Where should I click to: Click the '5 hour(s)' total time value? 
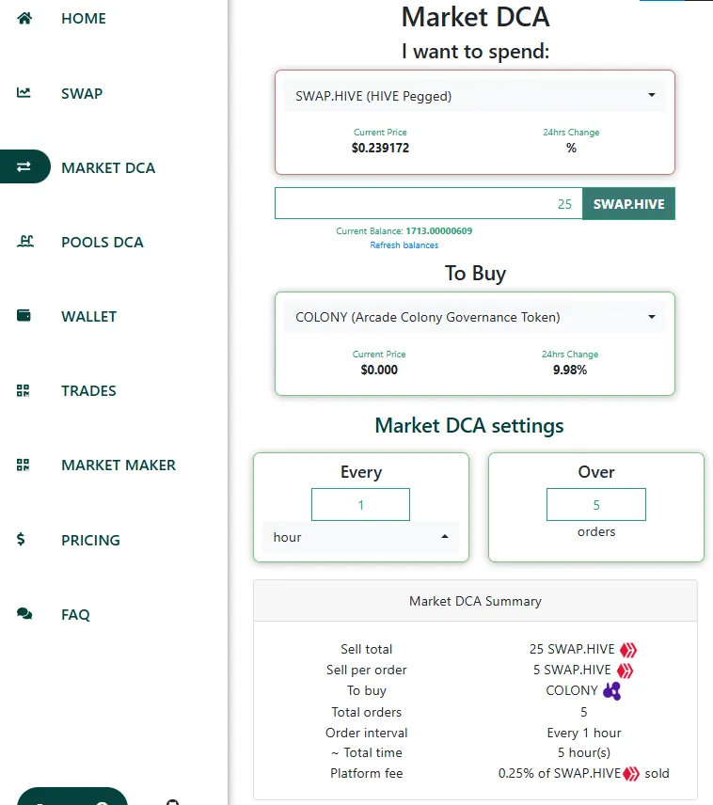pos(584,752)
